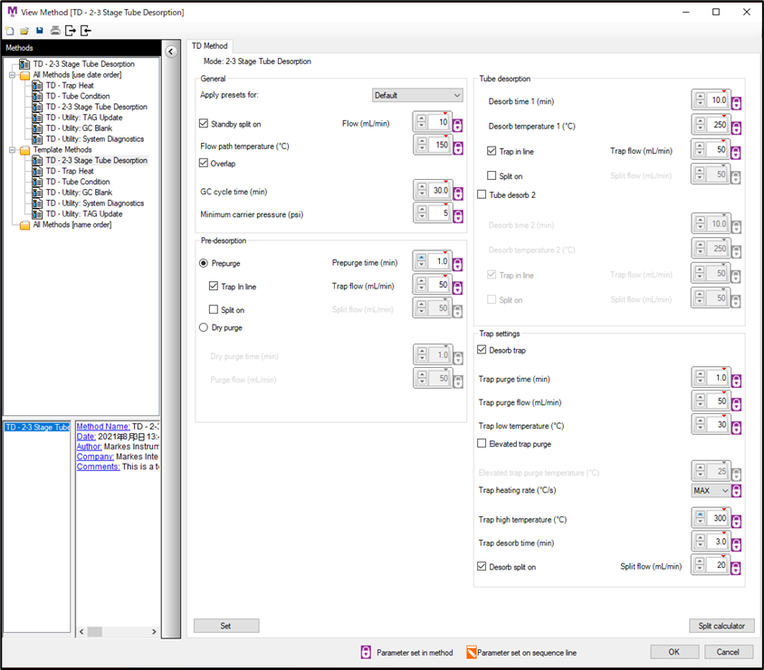The image size is (764, 670).
Task: Open the Apply presets for dropdown
Action: pyautogui.click(x=417, y=95)
